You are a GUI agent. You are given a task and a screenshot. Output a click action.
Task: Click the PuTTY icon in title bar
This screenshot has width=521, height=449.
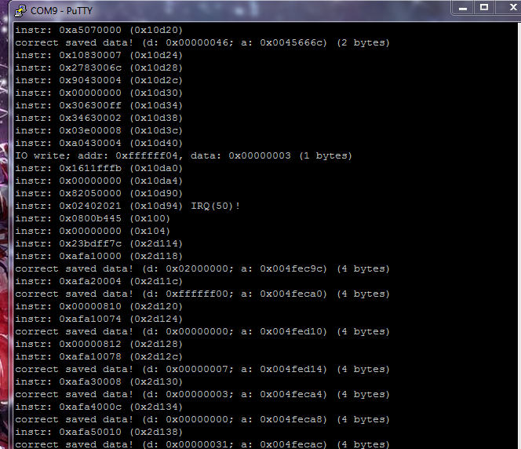(20, 11)
